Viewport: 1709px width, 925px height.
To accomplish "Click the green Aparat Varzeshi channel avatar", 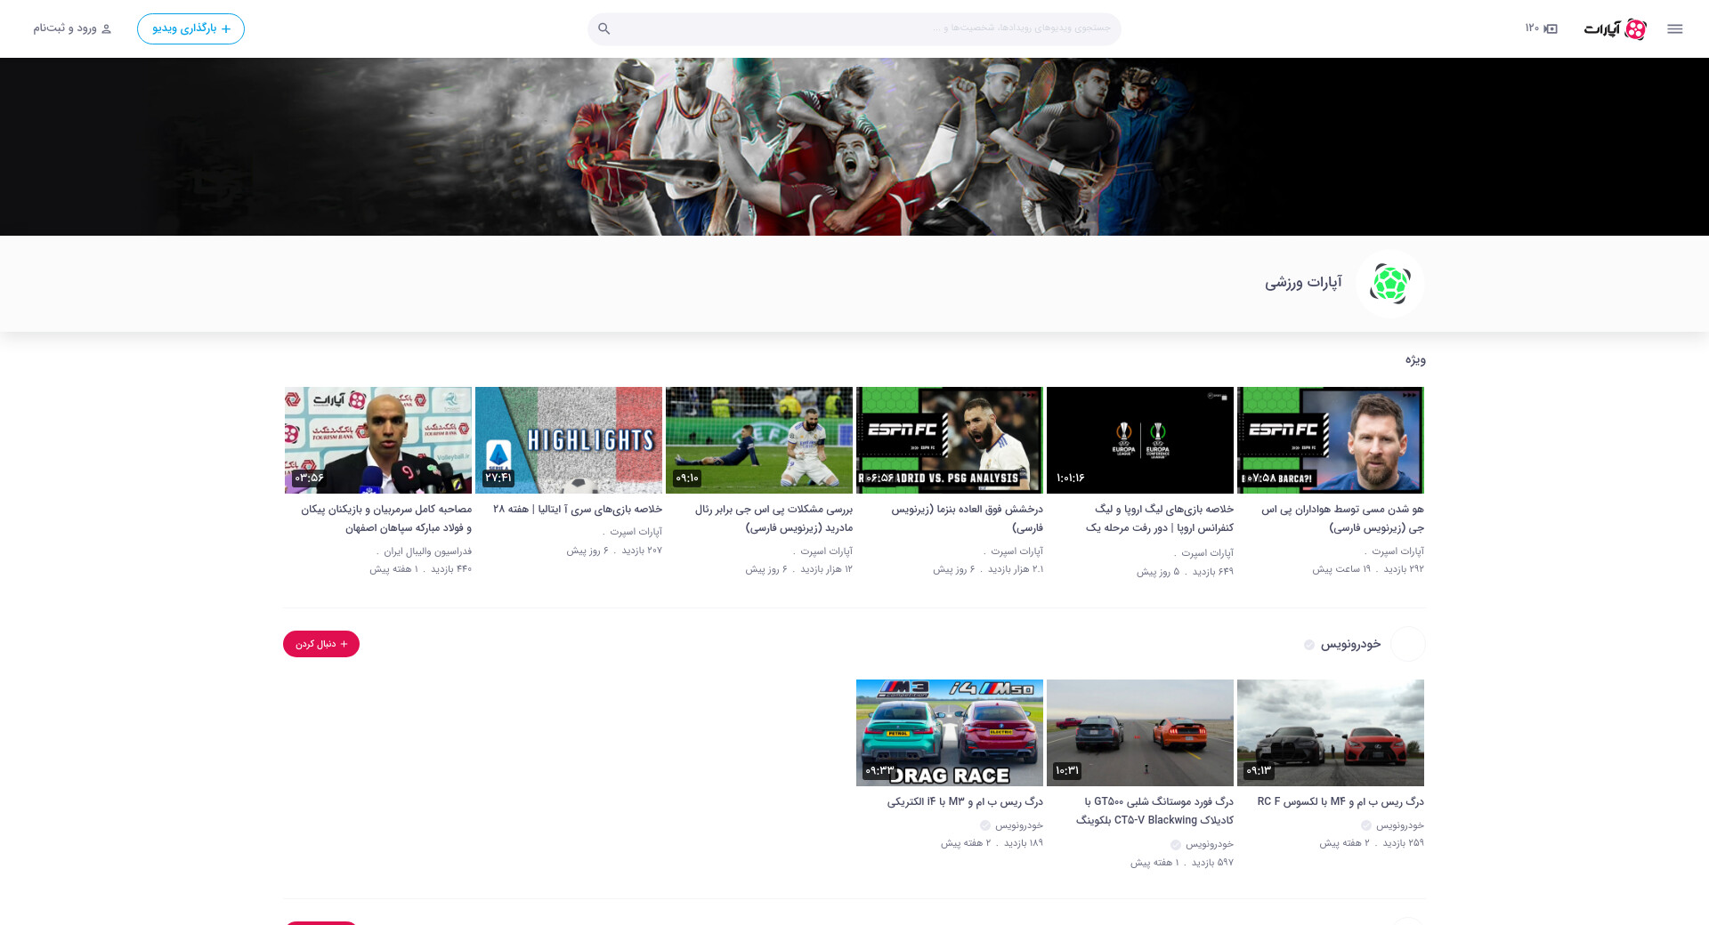I will pos(1389,284).
